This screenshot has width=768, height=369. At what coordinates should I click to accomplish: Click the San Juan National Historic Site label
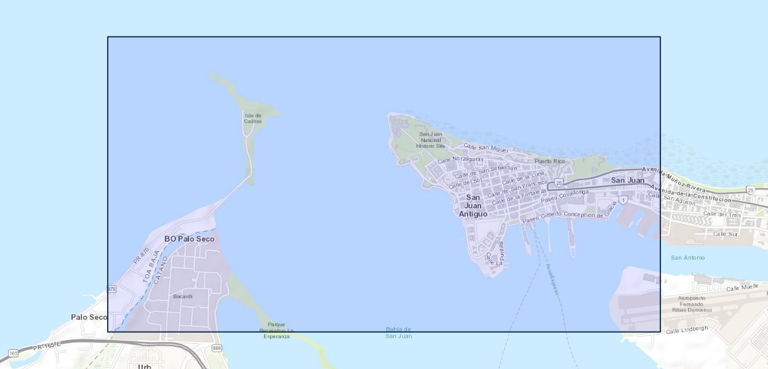(x=431, y=140)
